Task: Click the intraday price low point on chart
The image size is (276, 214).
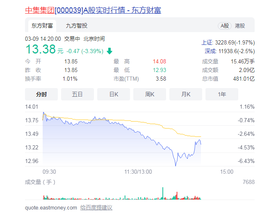Action: [176, 165]
